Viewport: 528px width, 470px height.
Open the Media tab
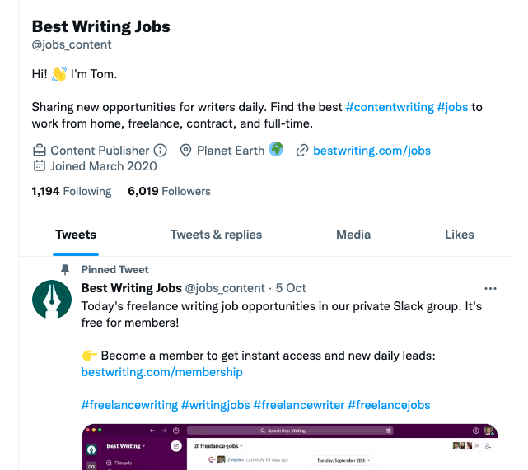tap(353, 235)
